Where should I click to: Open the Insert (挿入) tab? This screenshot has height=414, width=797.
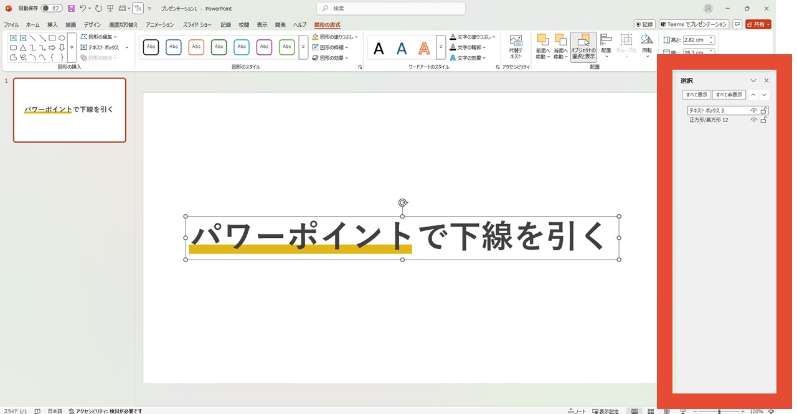(x=52, y=25)
